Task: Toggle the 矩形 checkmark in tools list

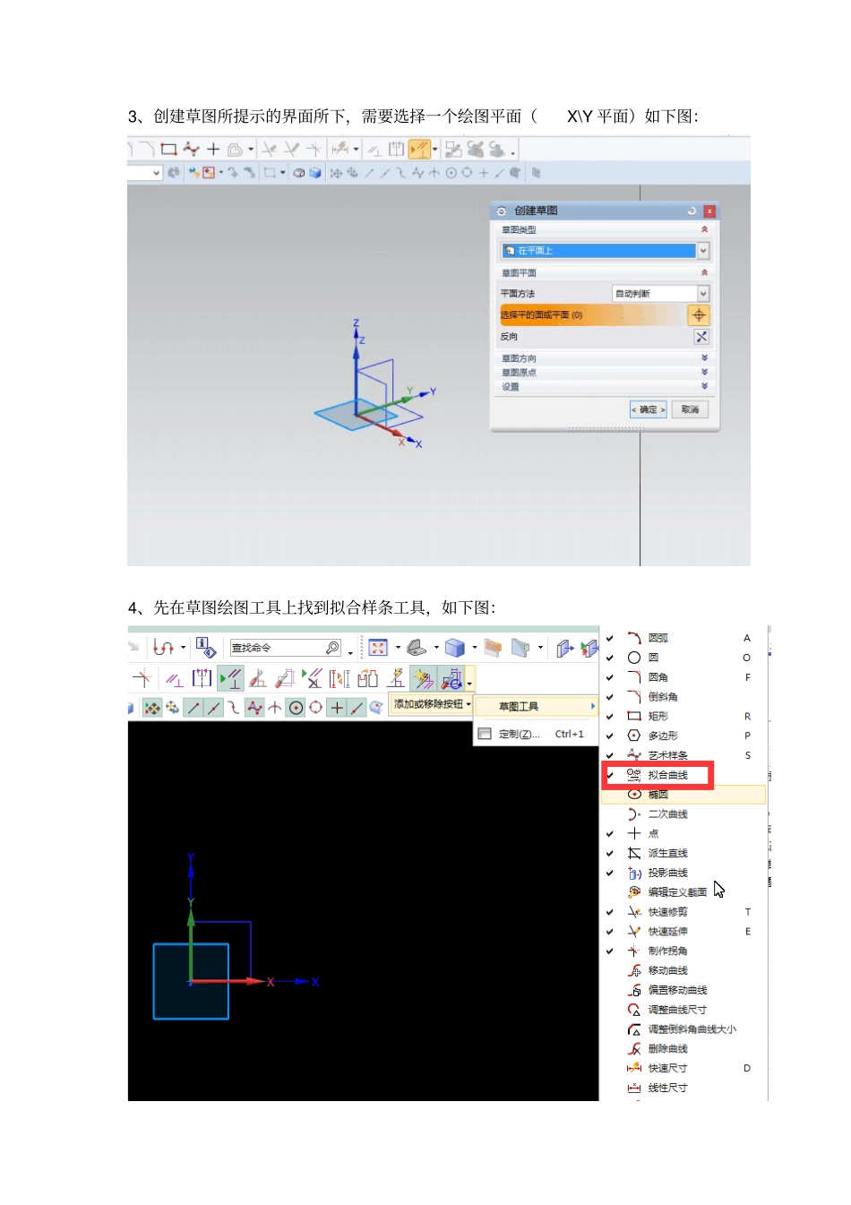Action: coord(610,717)
